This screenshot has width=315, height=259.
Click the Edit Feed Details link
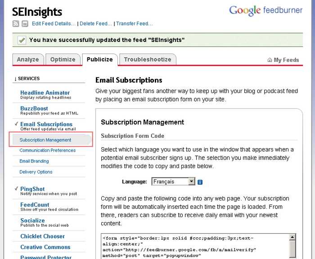pos(54,23)
